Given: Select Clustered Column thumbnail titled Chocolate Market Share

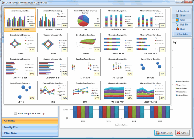Looking at the screenshot, I should (x=53, y=18).
